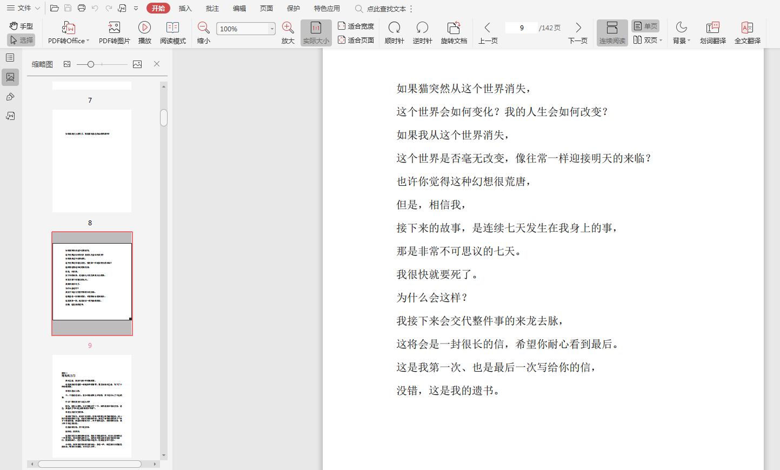This screenshot has width=780, height=470.
Task: Click the small thumbnail size icon
Action: point(67,64)
